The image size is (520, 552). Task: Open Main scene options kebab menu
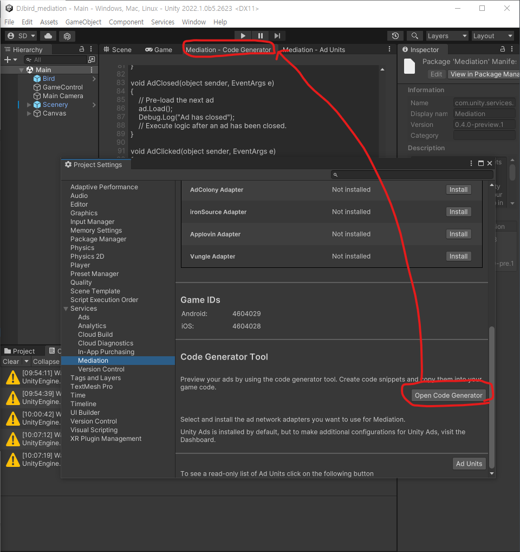(x=92, y=70)
